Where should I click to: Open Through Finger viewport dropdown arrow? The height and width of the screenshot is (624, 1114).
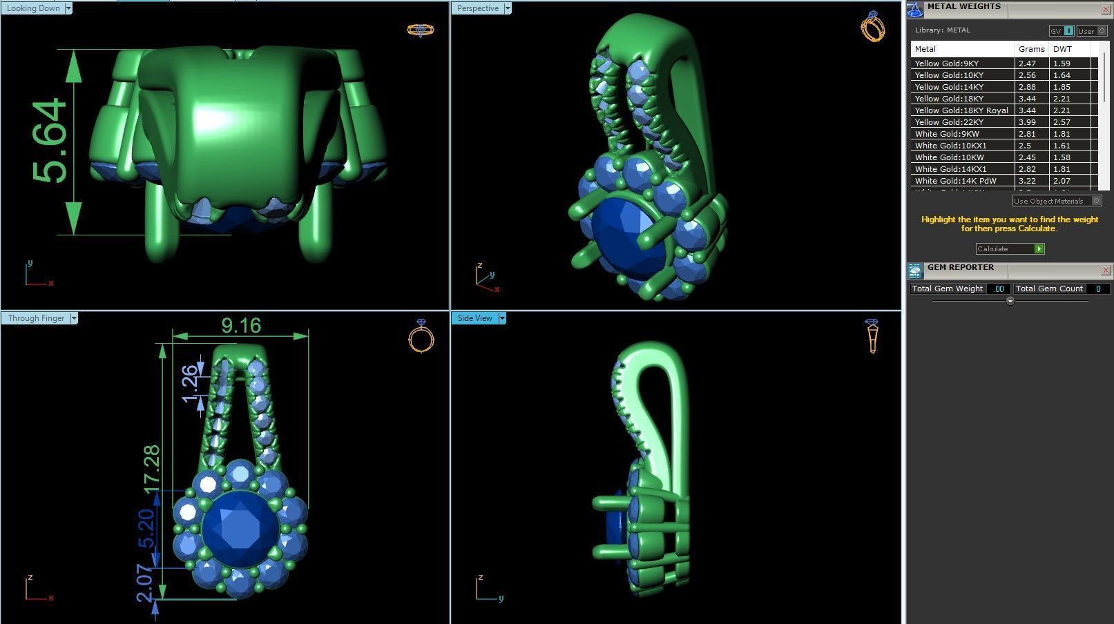coord(74,318)
